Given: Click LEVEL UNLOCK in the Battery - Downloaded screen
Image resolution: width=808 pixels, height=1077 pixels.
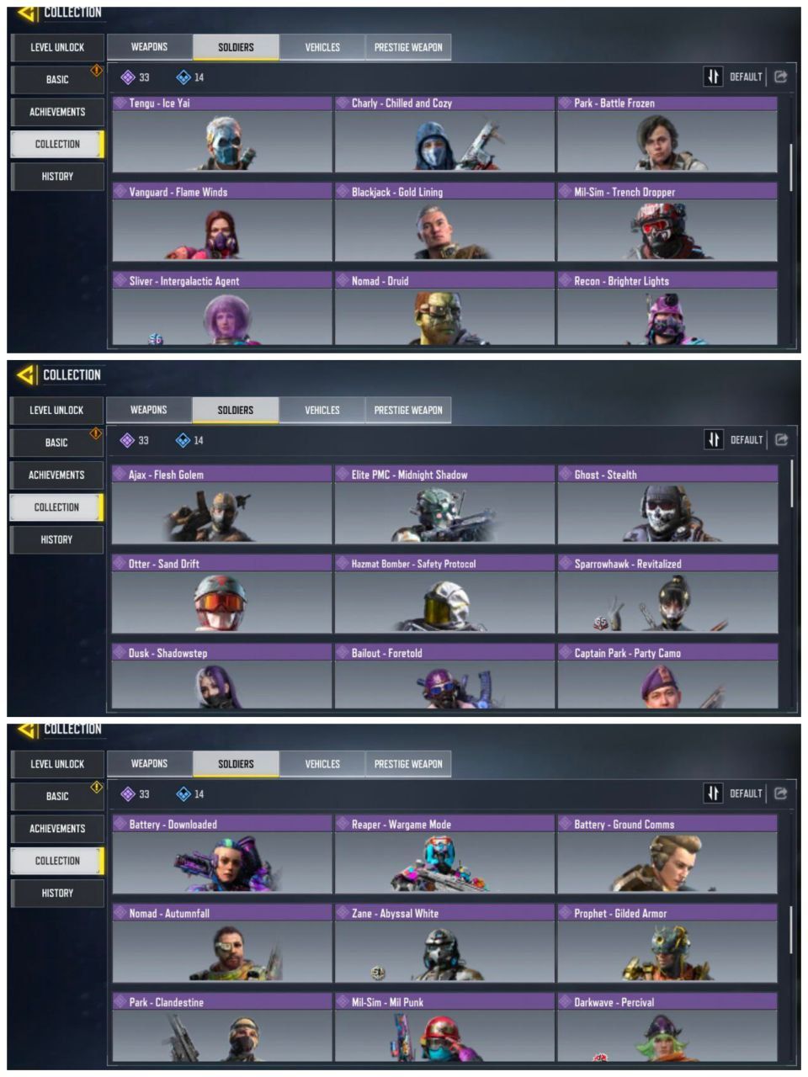Looking at the screenshot, I should (x=57, y=764).
